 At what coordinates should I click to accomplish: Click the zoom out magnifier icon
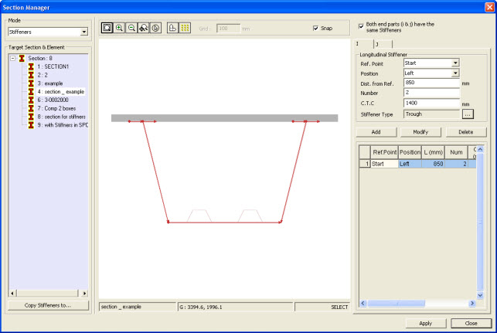pyautogui.click(x=131, y=27)
